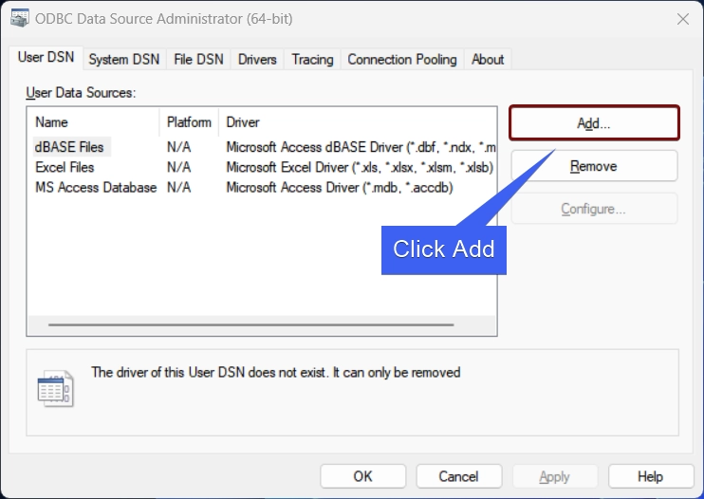Click the Driver column header

pyautogui.click(x=357, y=122)
